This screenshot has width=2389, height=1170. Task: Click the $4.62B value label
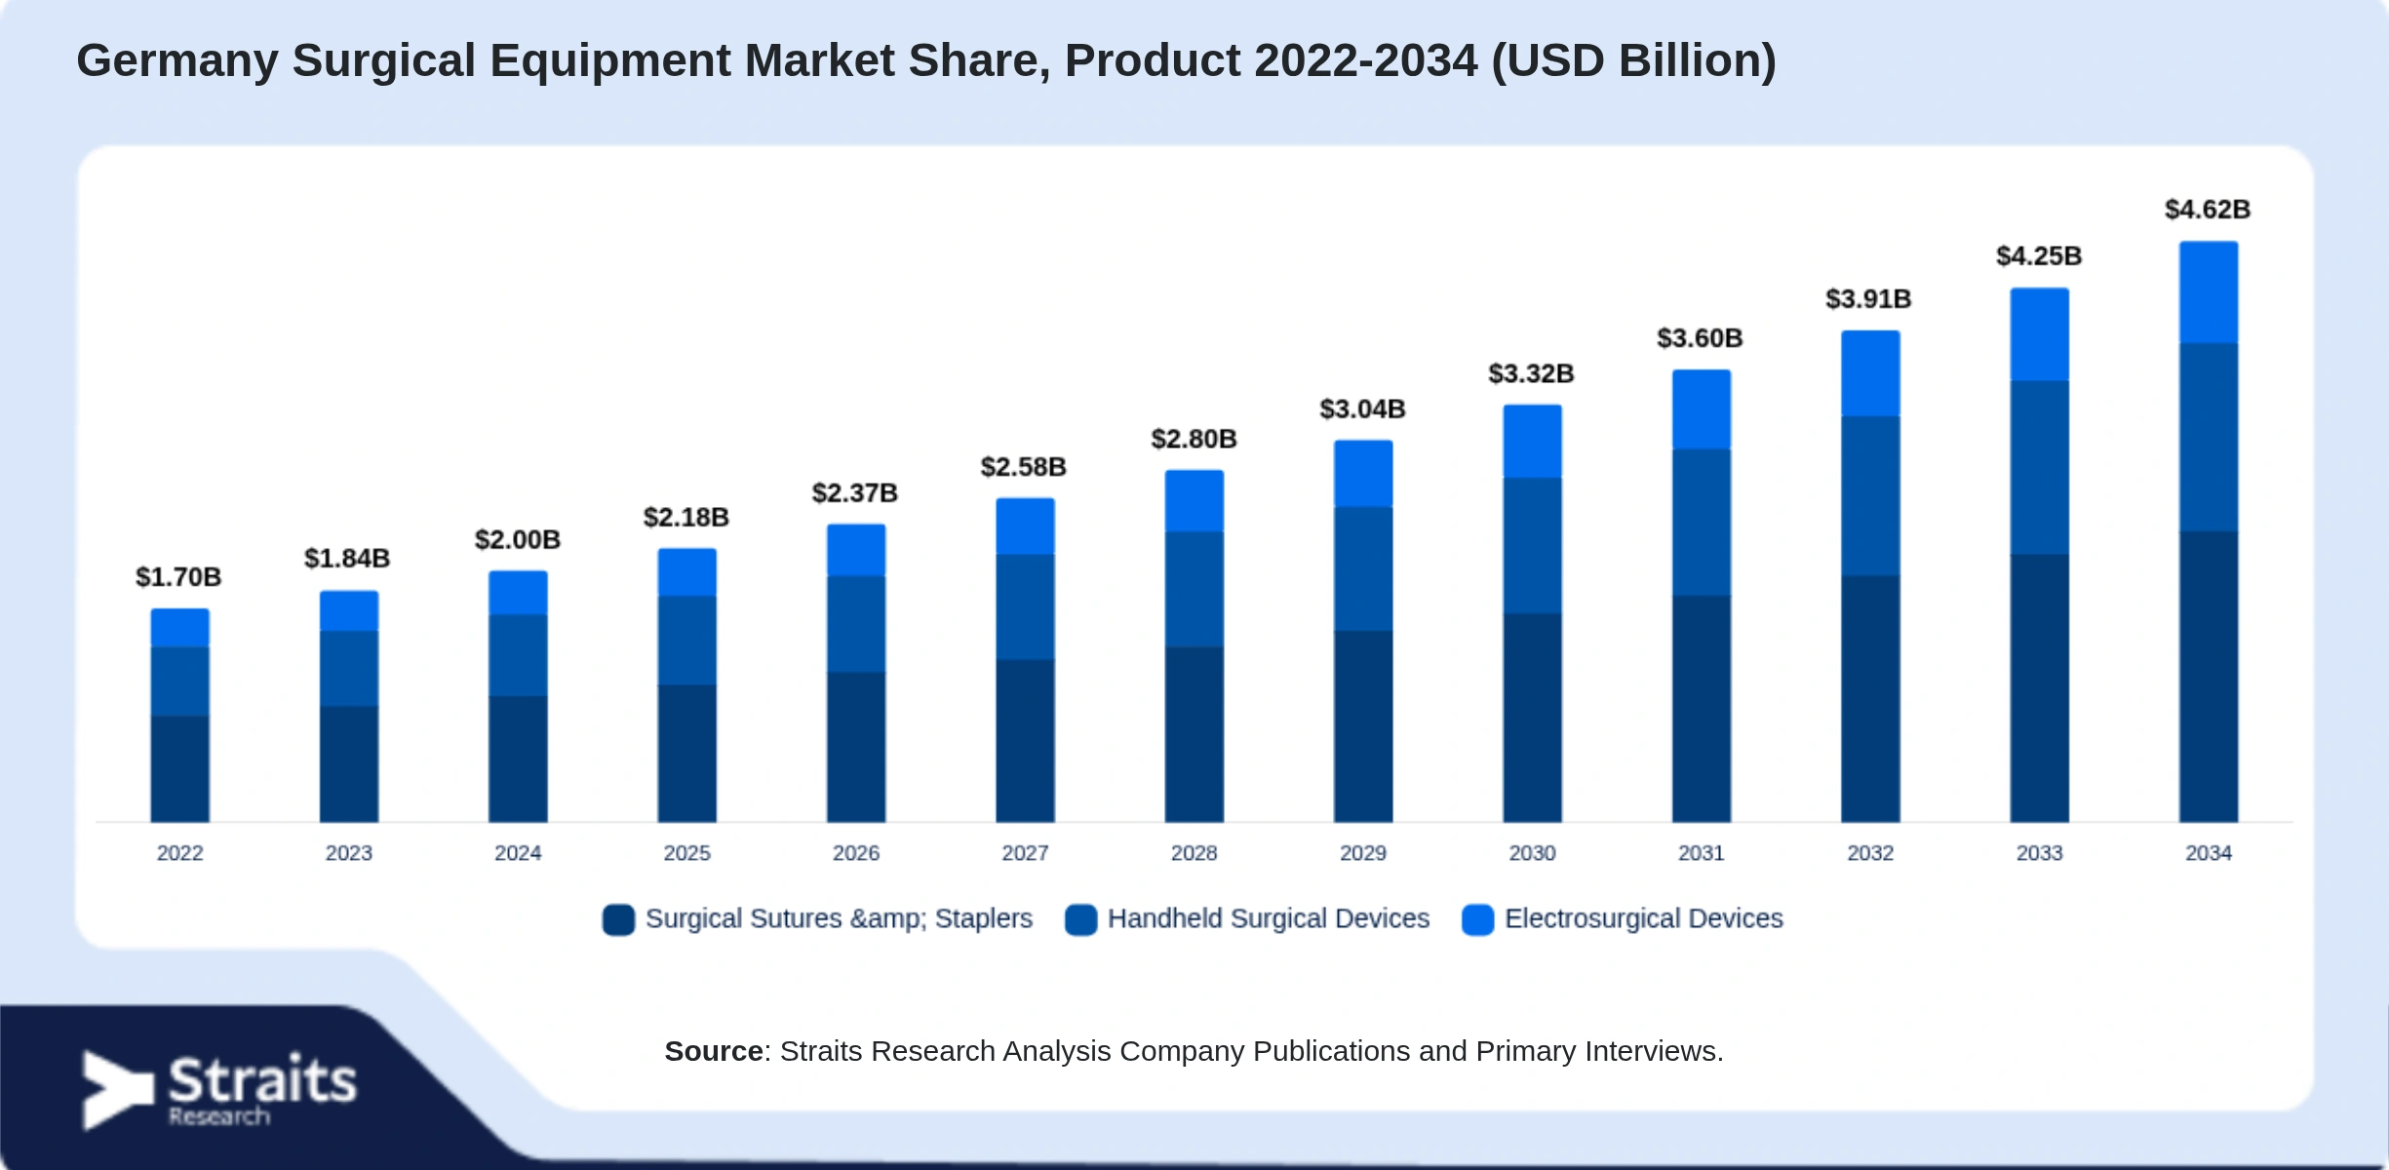[x=2209, y=210]
